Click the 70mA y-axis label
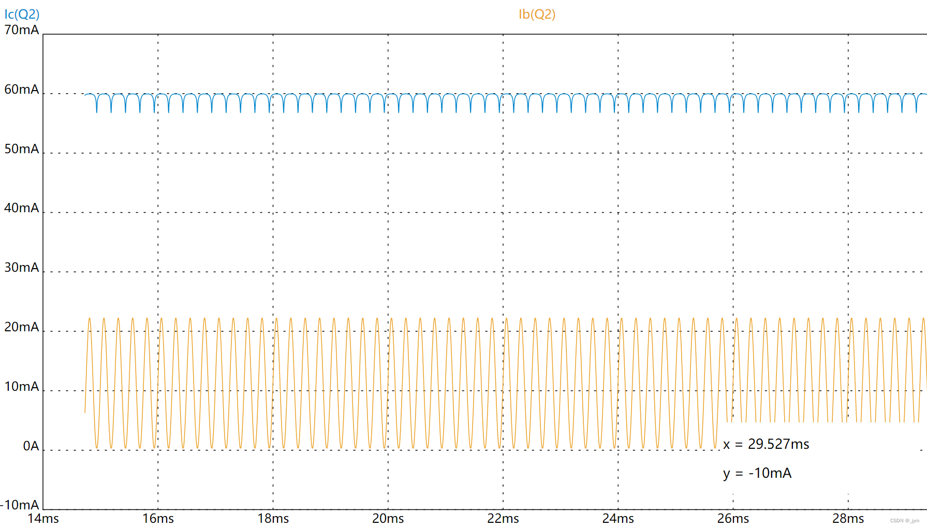Viewport: 927px width, 528px height. pos(22,30)
